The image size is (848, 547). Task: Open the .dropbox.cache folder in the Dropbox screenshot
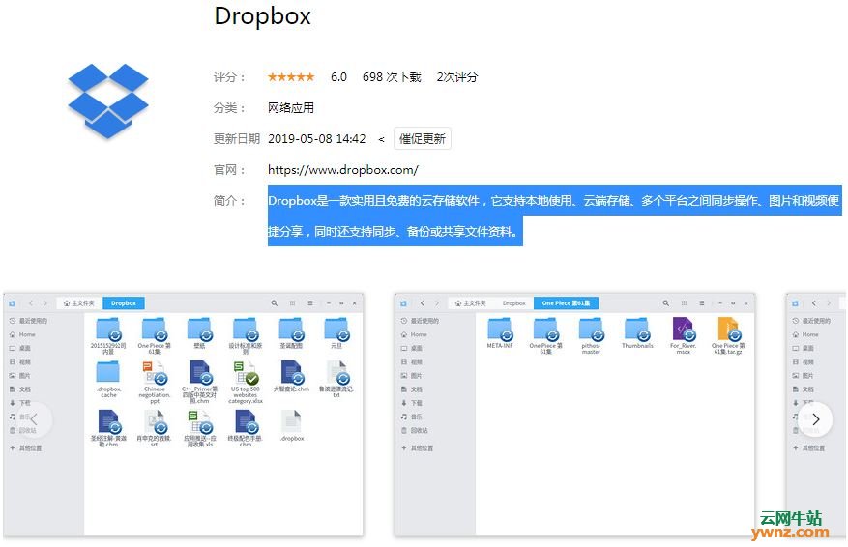point(108,380)
